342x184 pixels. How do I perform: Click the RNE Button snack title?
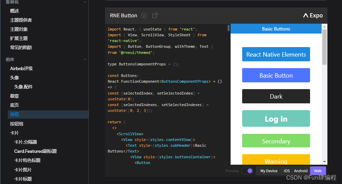coord(123,16)
